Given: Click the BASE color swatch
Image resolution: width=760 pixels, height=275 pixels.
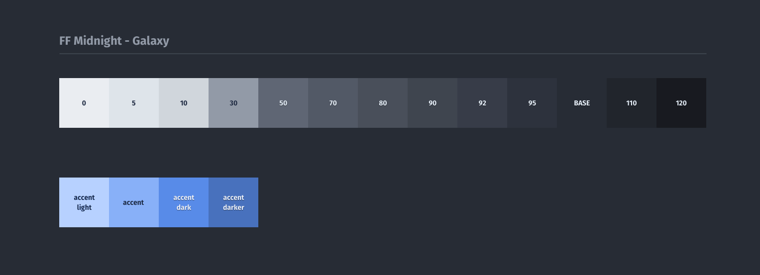Looking at the screenshot, I should (x=582, y=103).
